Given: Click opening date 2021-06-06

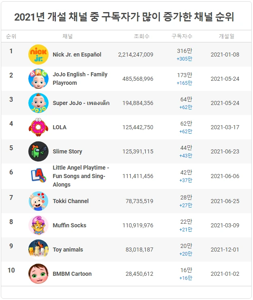Looking at the screenshot, I should 225,176.
